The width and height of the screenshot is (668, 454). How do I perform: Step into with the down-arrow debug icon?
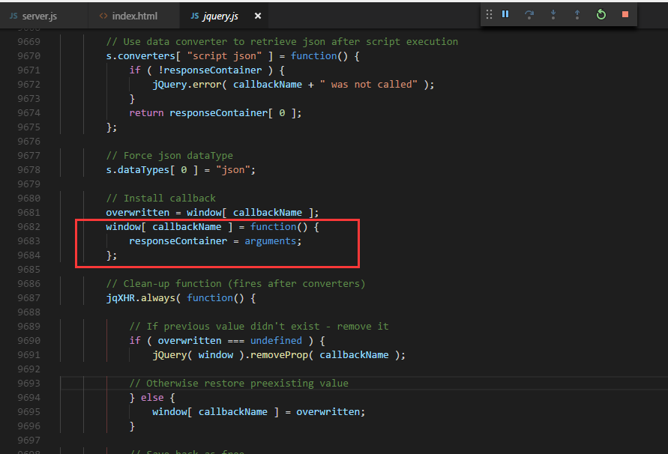click(x=553, y=14)
